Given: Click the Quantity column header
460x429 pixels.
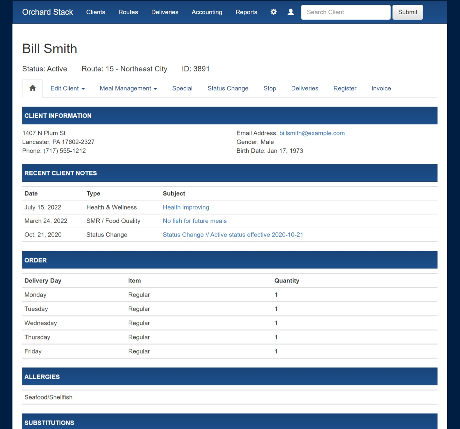Looking at the screenshot, I should [x=287, y=281].
